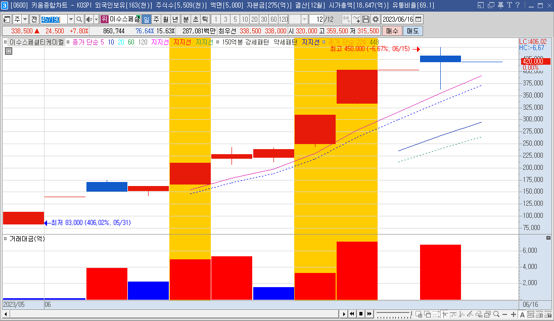This screenshot has height=321, width=554.
Task: Open the sound options dropdown arrow
Action: tap(96, 19)
